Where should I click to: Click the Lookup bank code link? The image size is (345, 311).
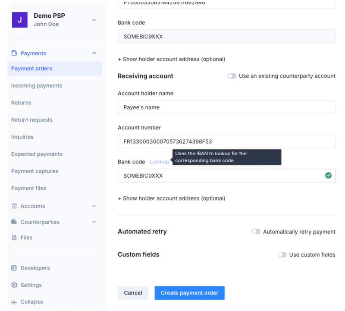[x=159, y=162]
